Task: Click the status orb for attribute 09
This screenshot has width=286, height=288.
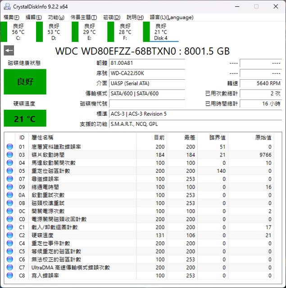Action: (10, 187)
